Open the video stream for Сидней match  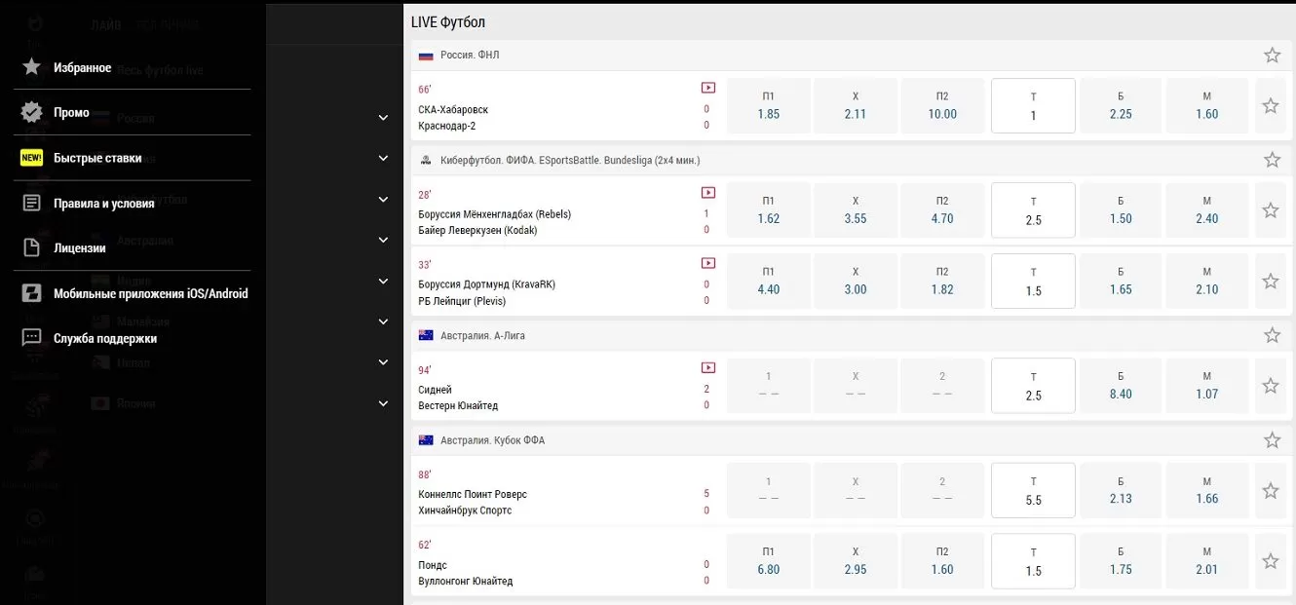point(708,368)
